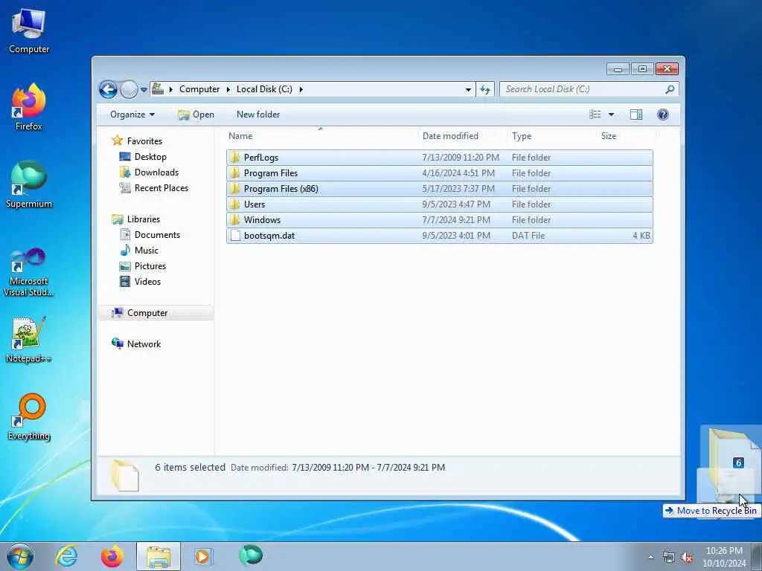Launch Firefox from the desktop shortcut
This screenshot has height=571, width=762.
click(x=29, y=108)
